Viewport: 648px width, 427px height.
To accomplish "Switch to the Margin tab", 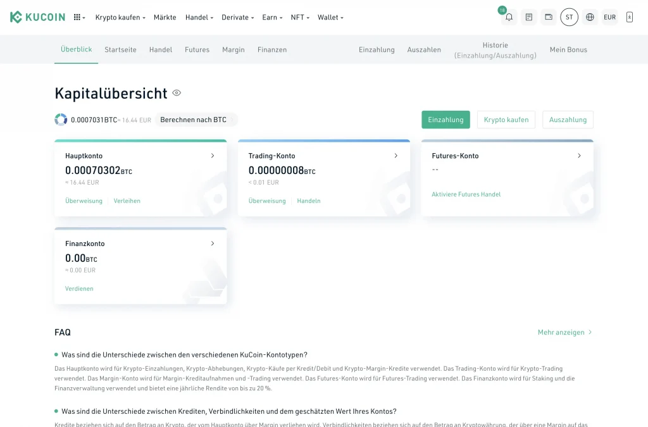I will (234, 49).
